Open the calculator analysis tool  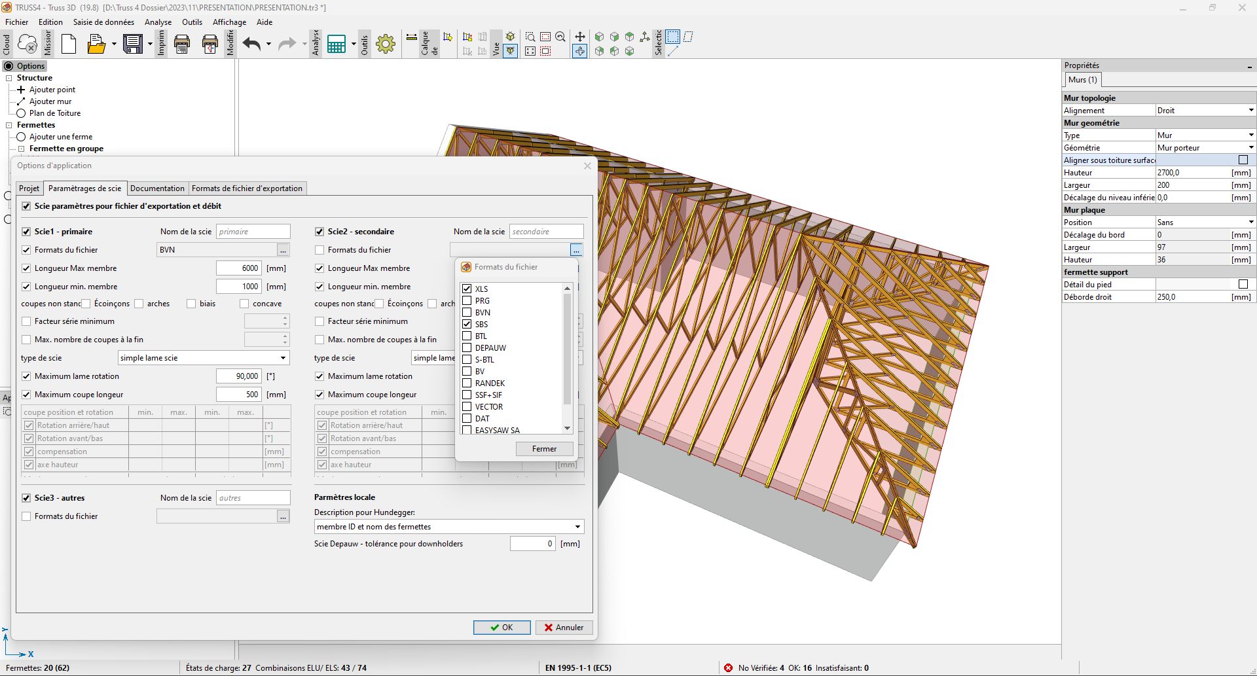coord(337,44)
